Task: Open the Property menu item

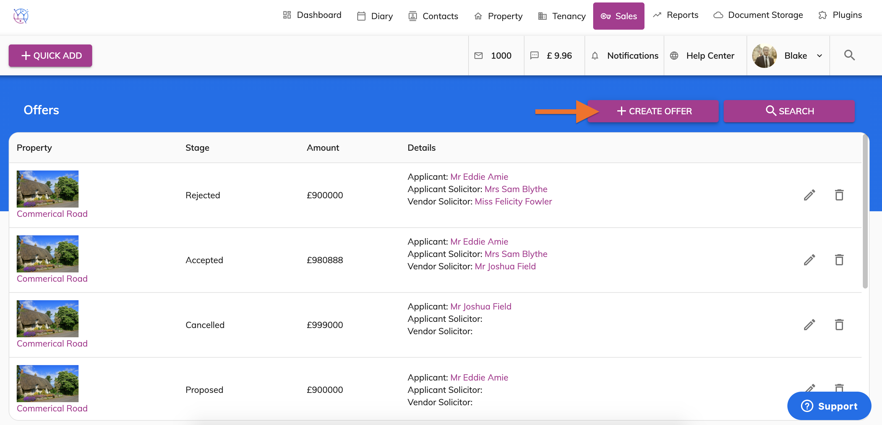Action: [498, 16]
